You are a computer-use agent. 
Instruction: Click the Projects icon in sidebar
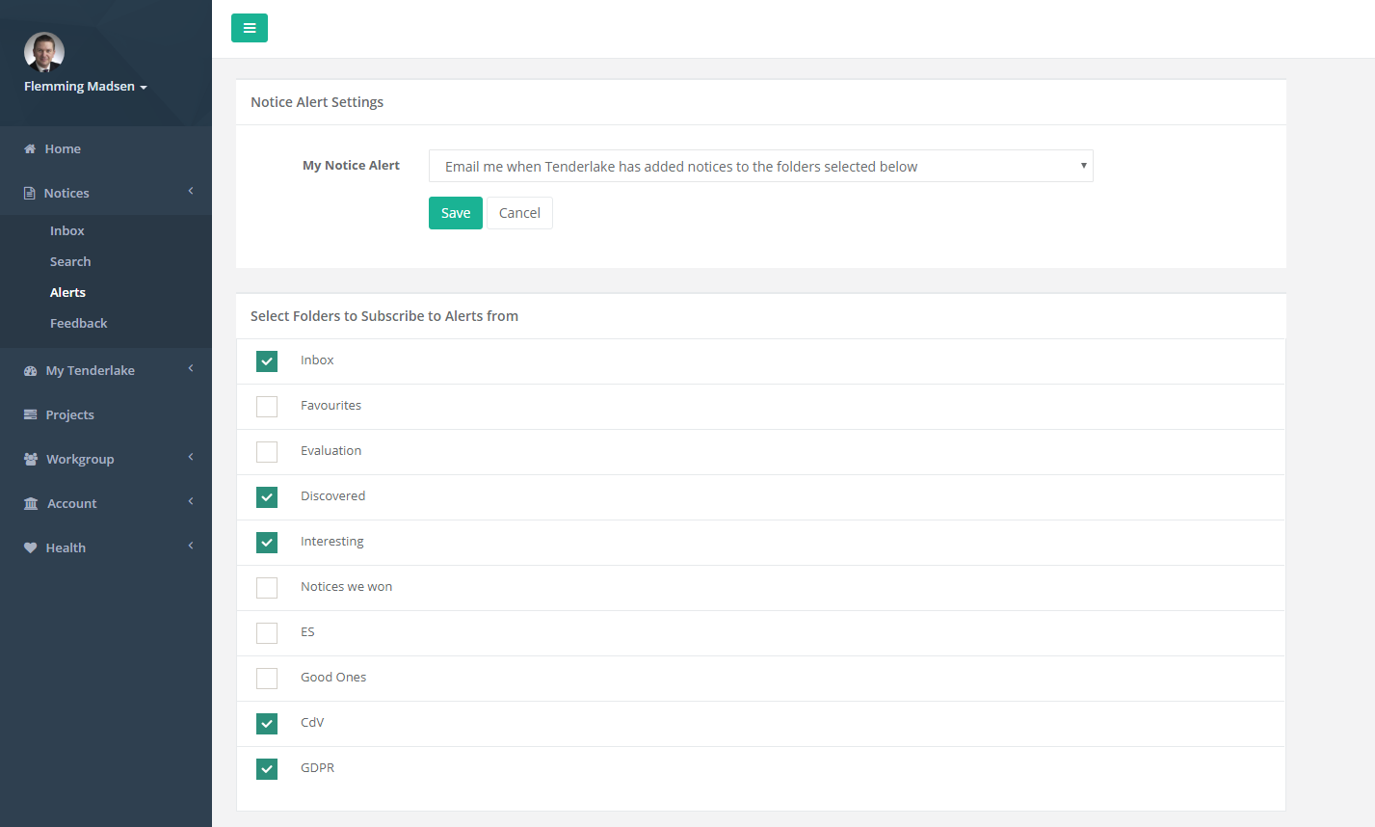pos(30,415)
